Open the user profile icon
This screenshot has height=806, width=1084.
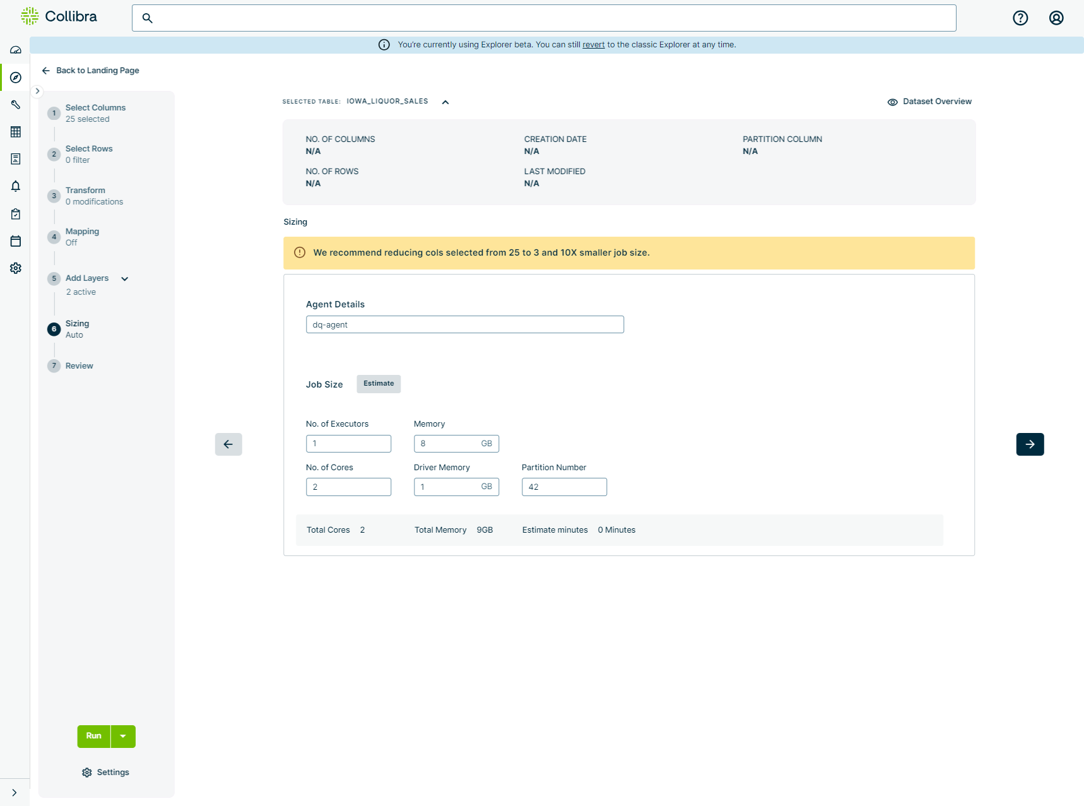pyautogui.click(x=1056, y=18)
